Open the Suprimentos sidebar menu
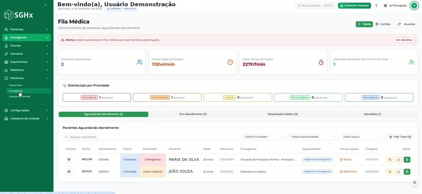This screenshot has height=194, width=422. pyautogui.click(x=26, y=62)
